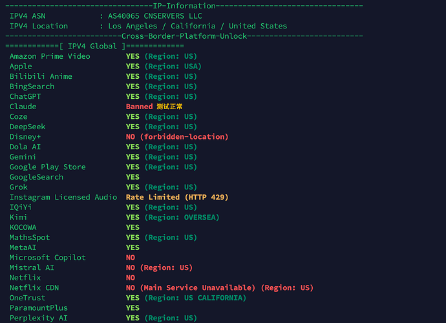
Task: Click the 'Mistral AI' row name
Action: [x=32, y=268]
